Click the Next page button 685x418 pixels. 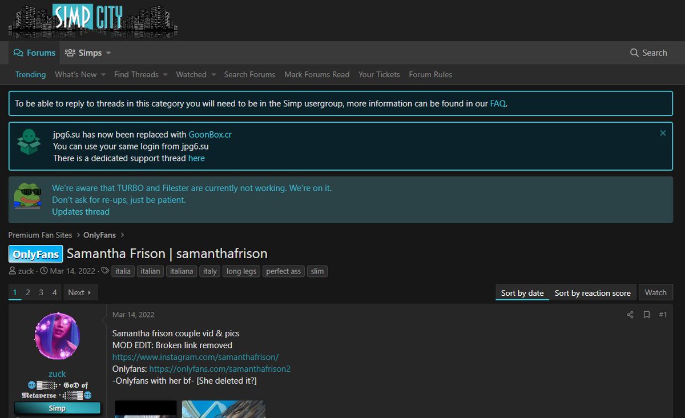[x=80, y=292]
